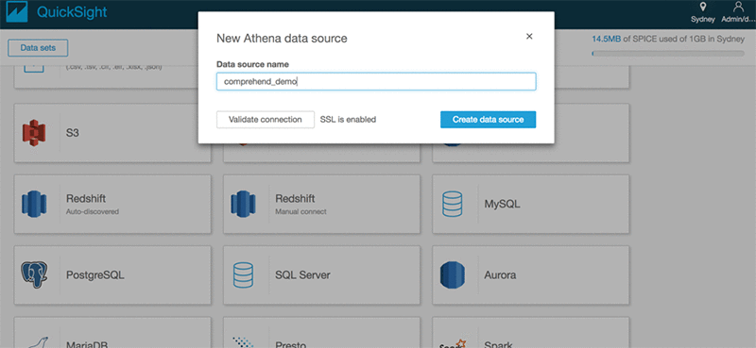This screenshot has height=348, width=756.
Task: Open the Sydney region location pin
Action: [x=703, y=7]
